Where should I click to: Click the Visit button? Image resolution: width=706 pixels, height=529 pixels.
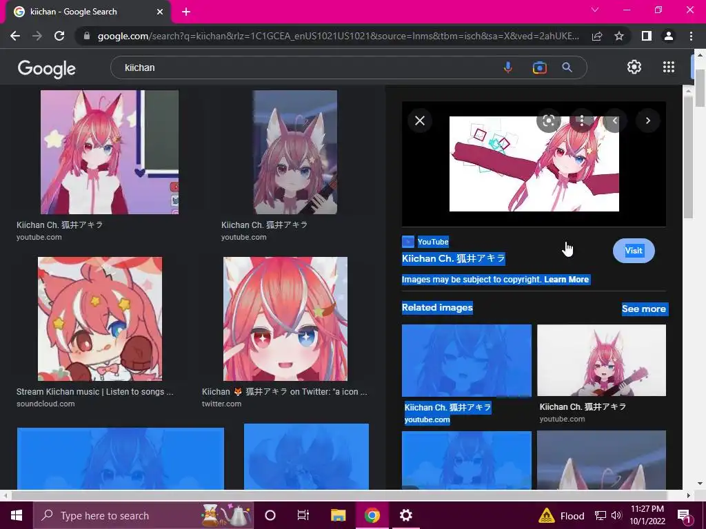634,251
